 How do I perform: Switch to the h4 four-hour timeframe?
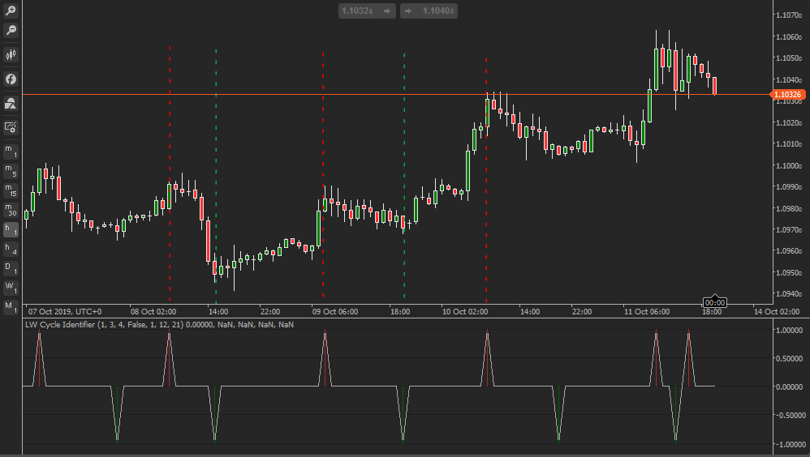pyautogui.click(x=11, y=249)
